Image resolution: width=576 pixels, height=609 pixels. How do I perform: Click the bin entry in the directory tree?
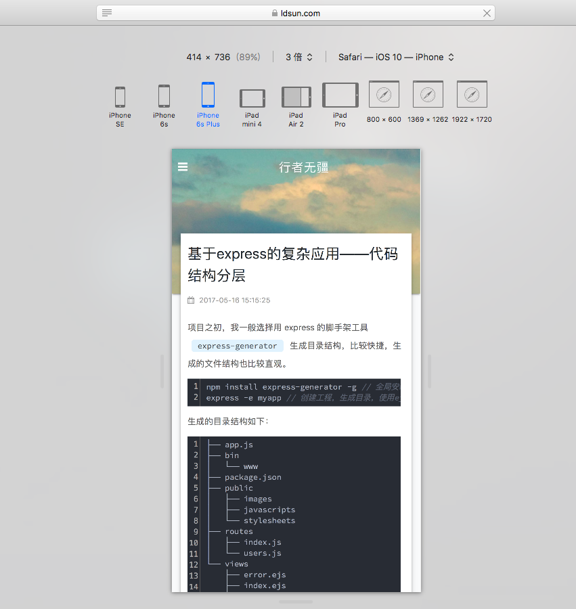pos(231,455)
